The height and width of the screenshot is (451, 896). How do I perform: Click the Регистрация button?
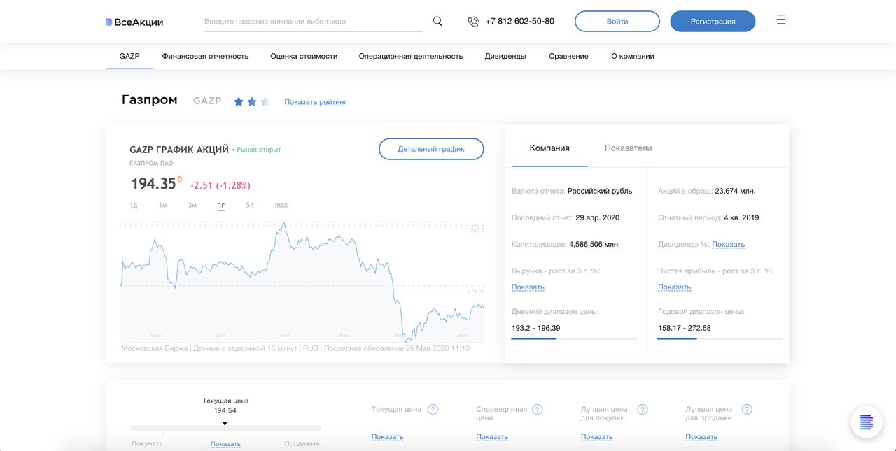tap(713, 21)
